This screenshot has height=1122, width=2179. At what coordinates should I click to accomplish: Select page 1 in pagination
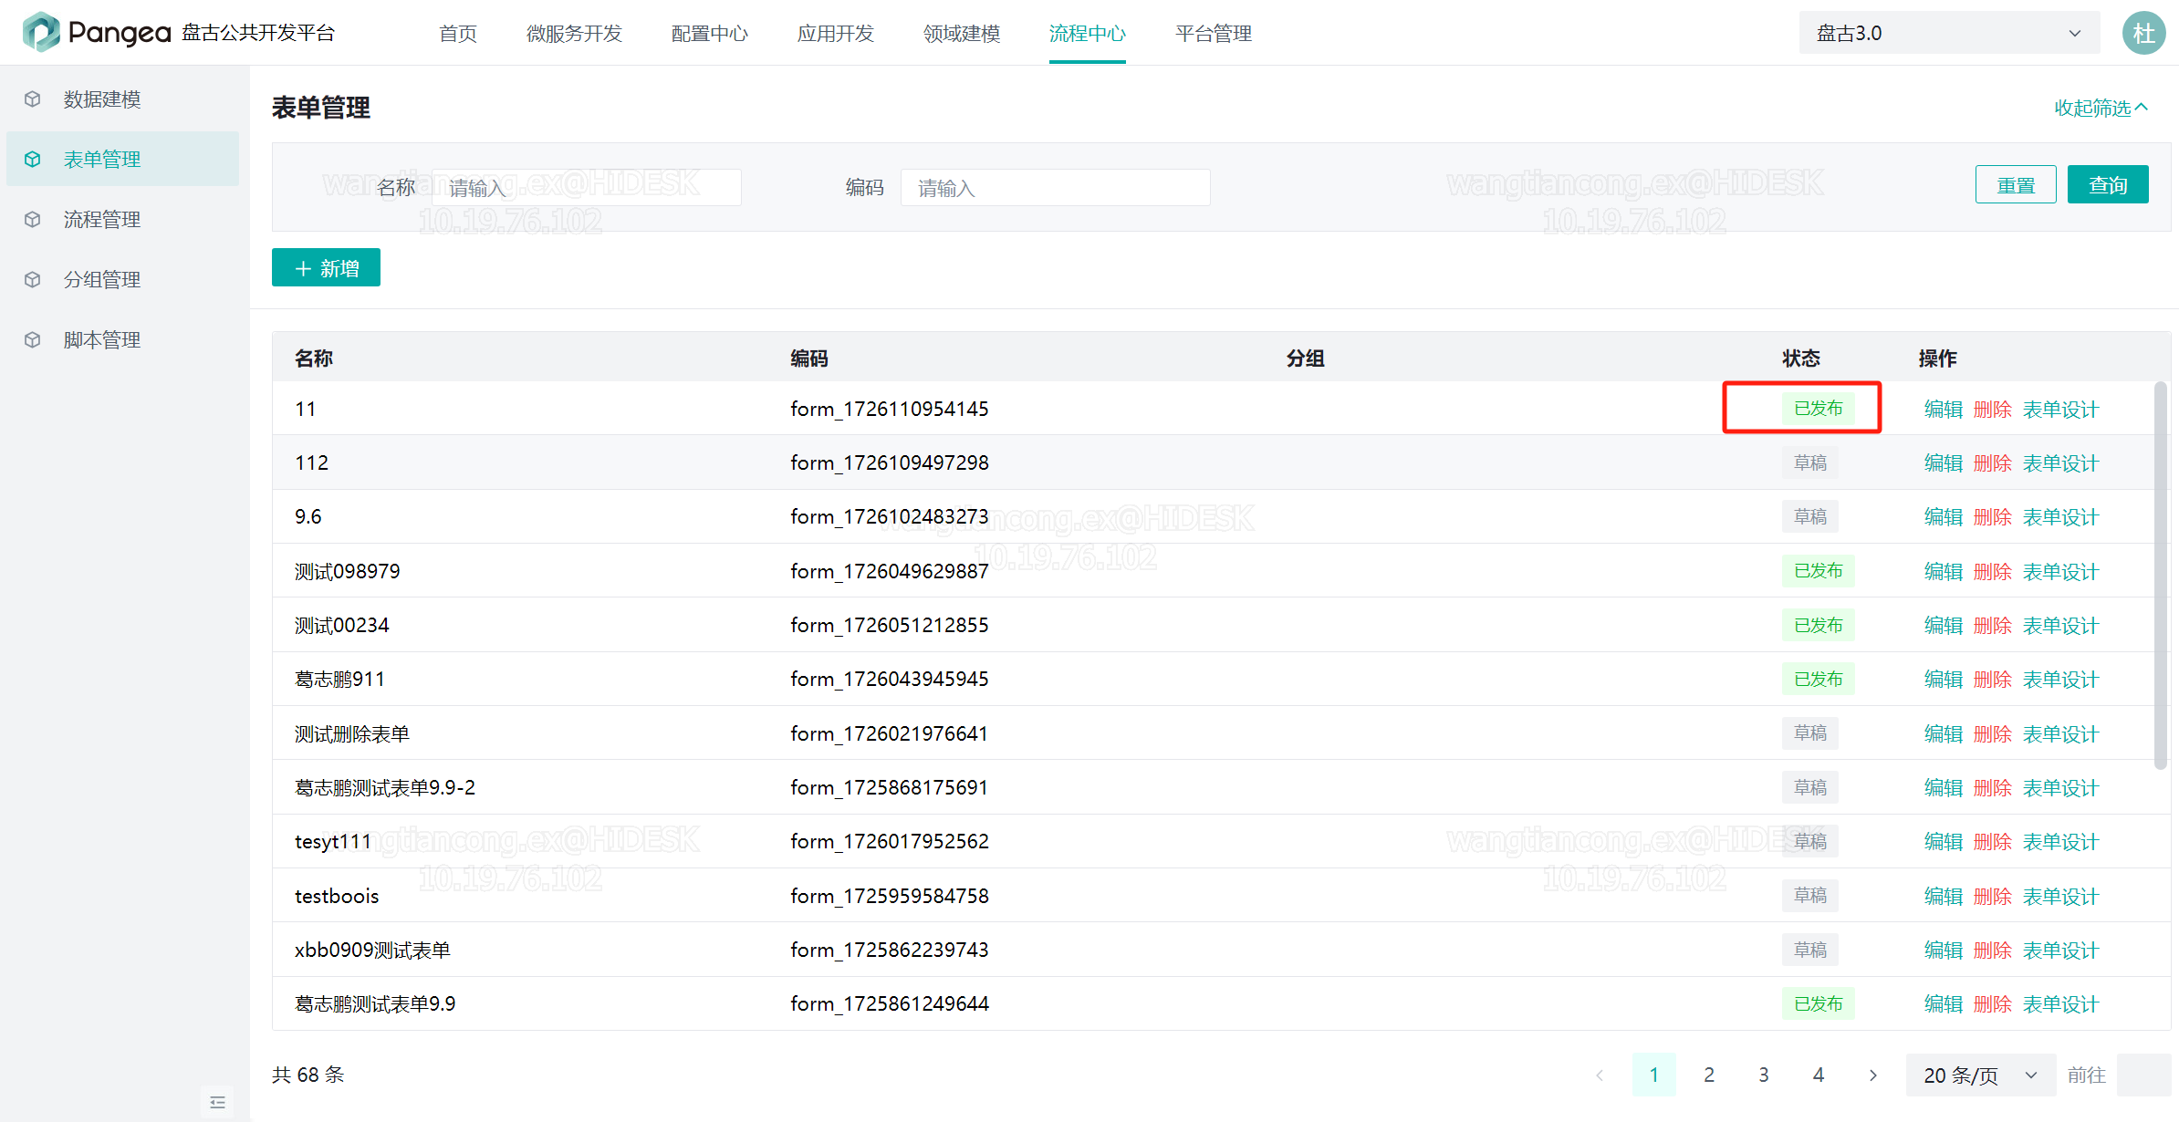(1654, 1075)
